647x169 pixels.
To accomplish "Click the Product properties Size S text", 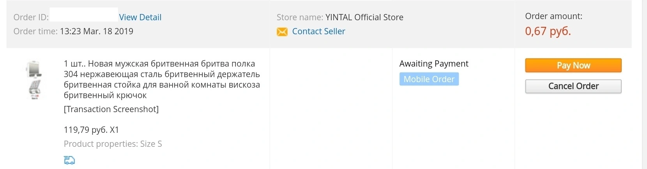I will click(x=113, y=144).
